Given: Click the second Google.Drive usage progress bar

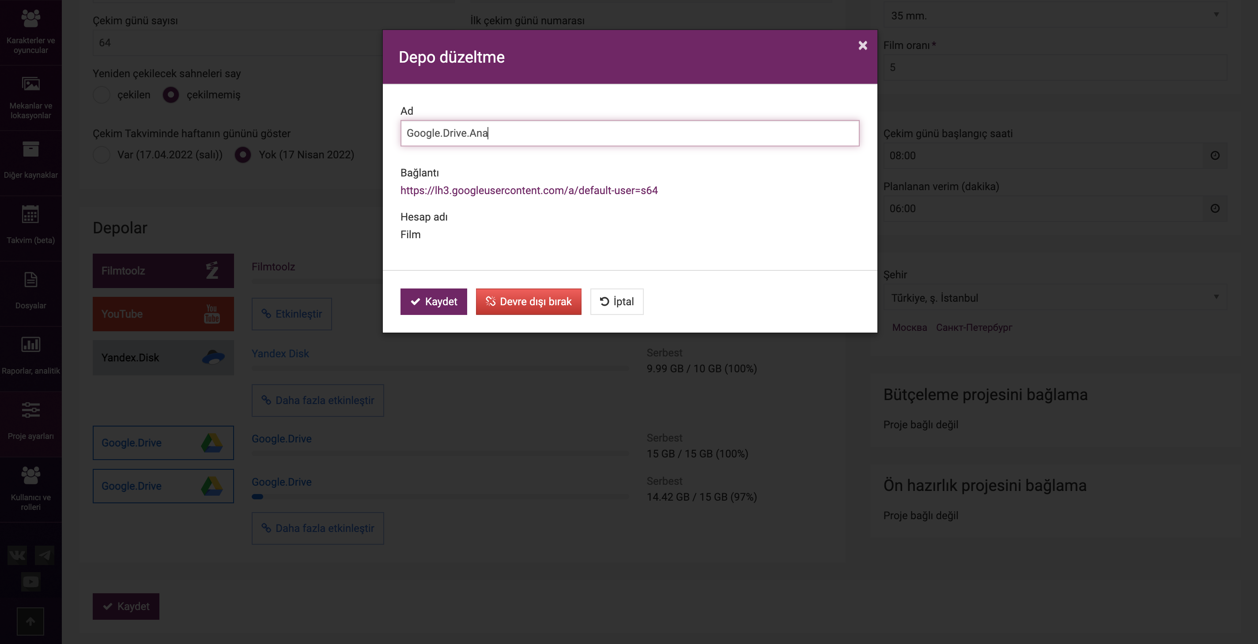Looking at the screenshot, I should pyautogui.click(x=440, y=497).
